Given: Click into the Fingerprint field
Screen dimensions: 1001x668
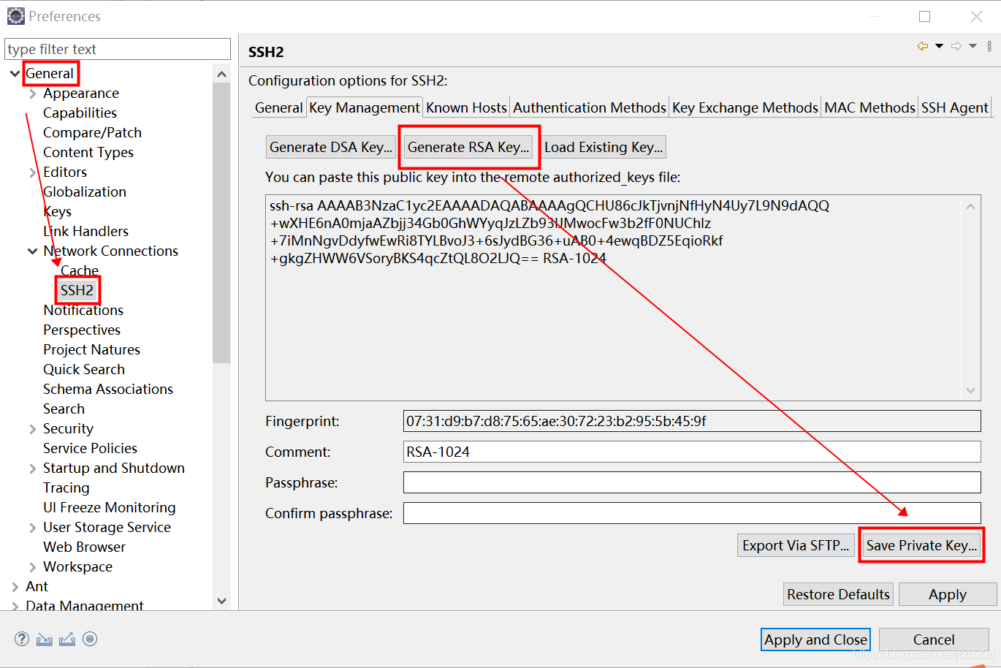Looking at the screenshot, I should tap(692, 421).
